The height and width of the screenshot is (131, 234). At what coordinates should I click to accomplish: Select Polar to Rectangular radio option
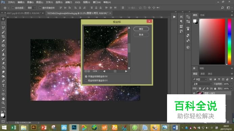pyautogui.click(x=86, y=80)
